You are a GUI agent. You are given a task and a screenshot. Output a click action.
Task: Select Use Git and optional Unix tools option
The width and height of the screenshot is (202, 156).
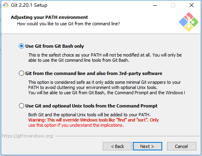click(x=21, y=106)
